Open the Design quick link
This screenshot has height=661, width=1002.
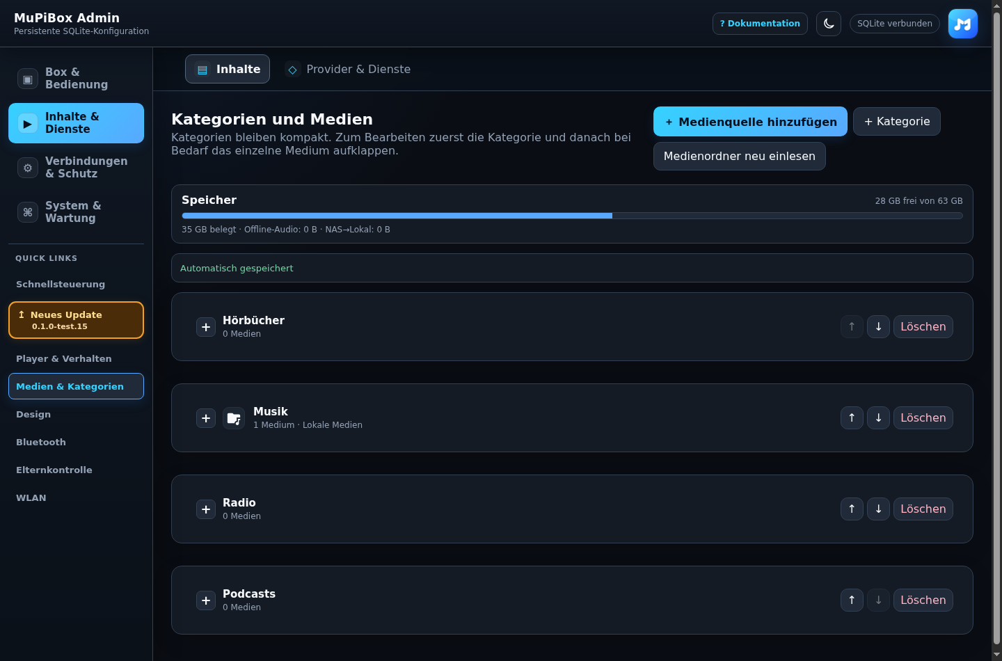click(77, 415)
